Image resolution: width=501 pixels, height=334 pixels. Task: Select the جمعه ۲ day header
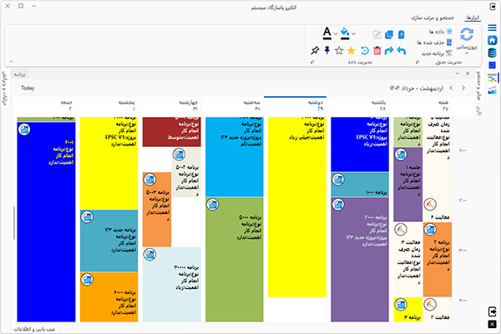[x=44, y=105]
